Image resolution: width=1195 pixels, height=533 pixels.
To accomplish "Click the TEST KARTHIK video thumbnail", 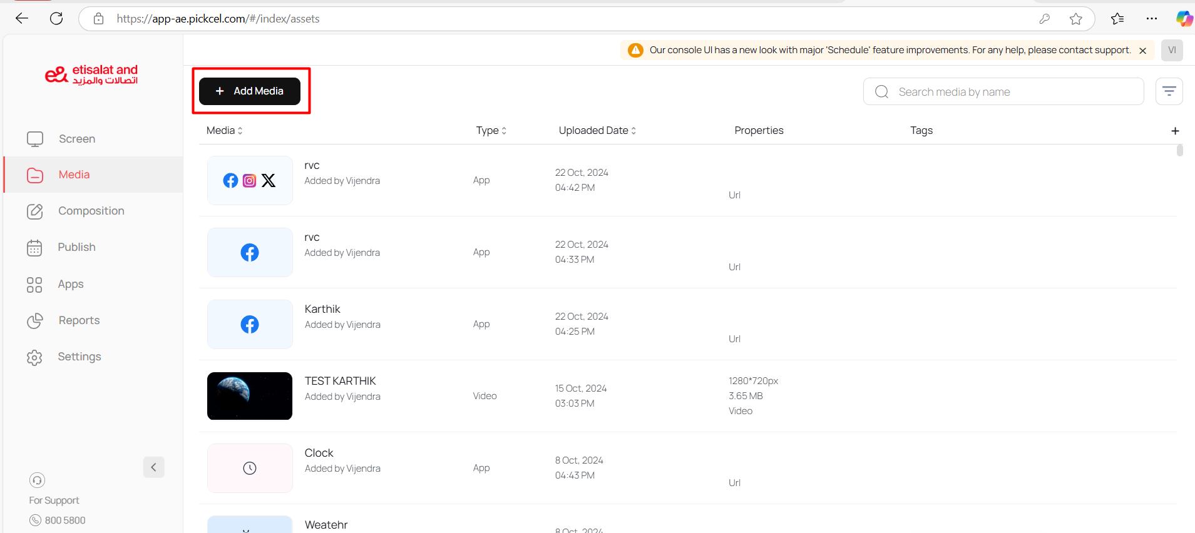I will (250, 396).
